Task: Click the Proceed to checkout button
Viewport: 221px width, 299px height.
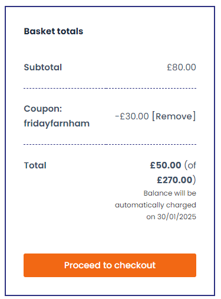Action: [110, 265]
